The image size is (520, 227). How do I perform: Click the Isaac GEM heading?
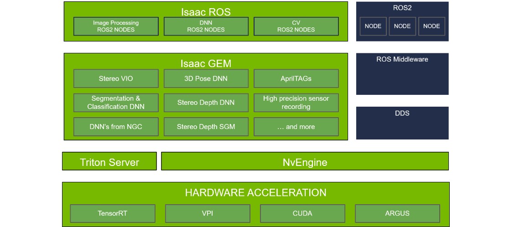coord(206,63)
